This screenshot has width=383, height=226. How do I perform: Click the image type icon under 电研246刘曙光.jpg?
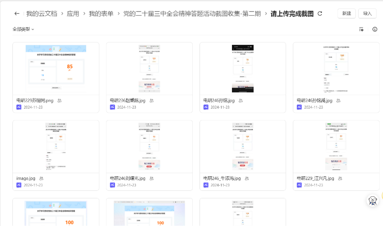113,185
